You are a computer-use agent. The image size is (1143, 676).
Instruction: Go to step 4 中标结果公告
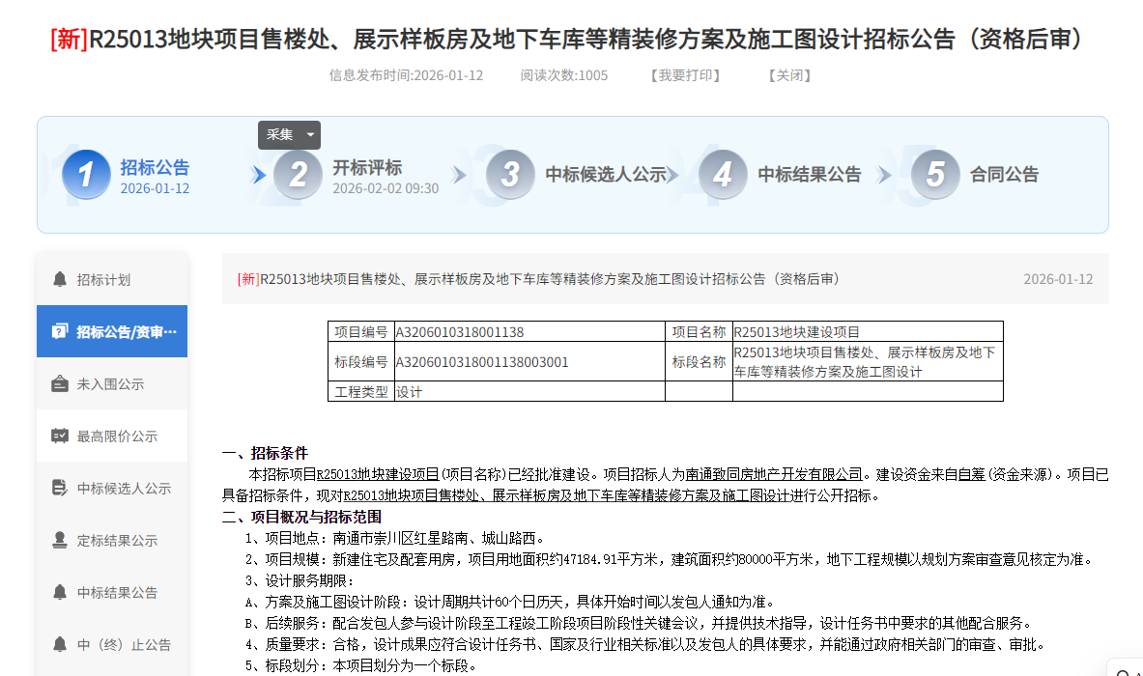(809, 175)
